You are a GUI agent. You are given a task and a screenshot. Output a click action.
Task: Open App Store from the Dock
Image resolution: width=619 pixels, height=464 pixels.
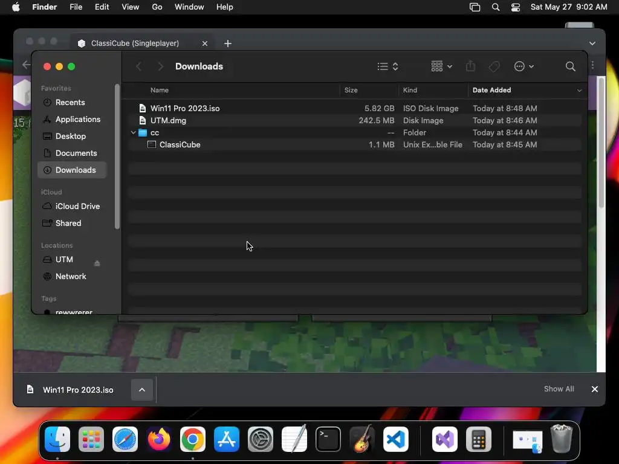227,439
